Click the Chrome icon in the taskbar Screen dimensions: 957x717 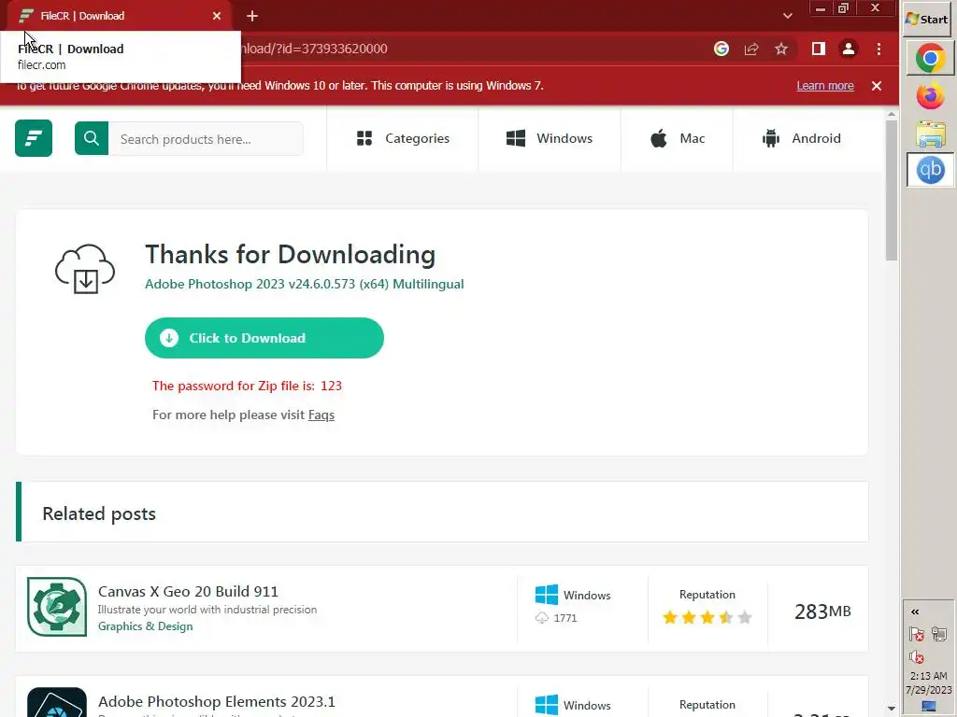click(930, 58)
